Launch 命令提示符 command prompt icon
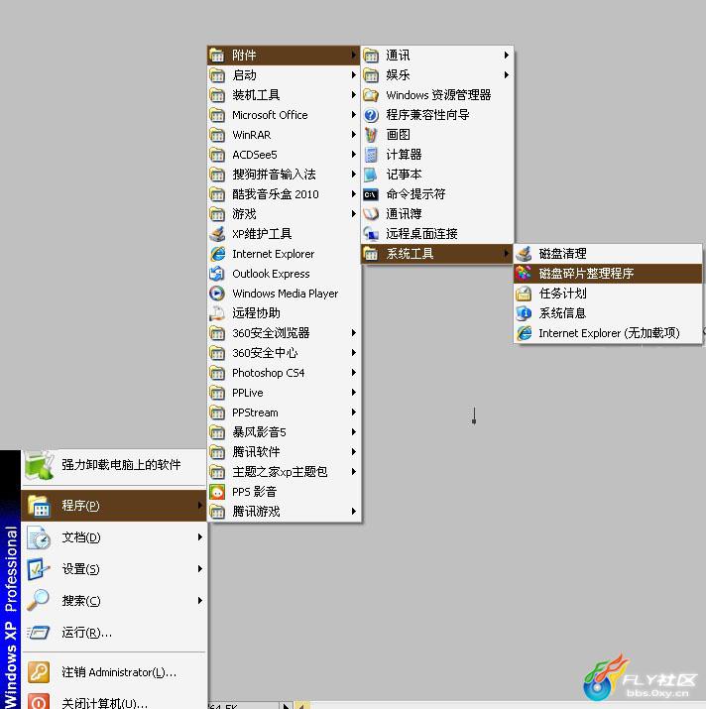The width and height of the screenshot is (706, 709). click(x=371, y=194)
